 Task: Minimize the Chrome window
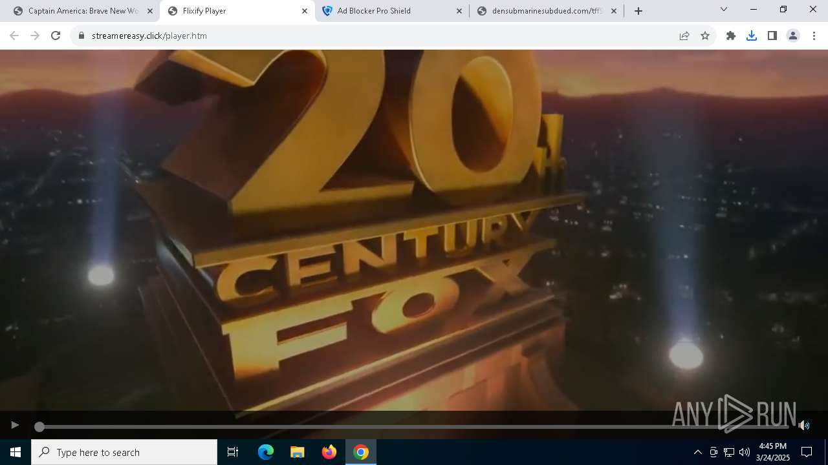tap(754, 10)
